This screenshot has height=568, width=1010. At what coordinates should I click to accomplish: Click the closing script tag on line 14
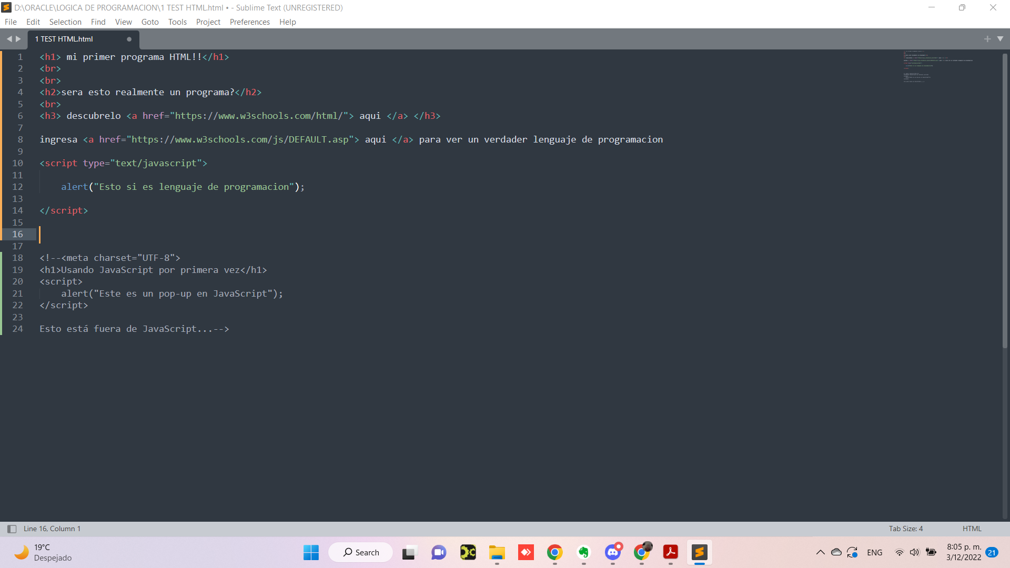[x=64, y=210]
